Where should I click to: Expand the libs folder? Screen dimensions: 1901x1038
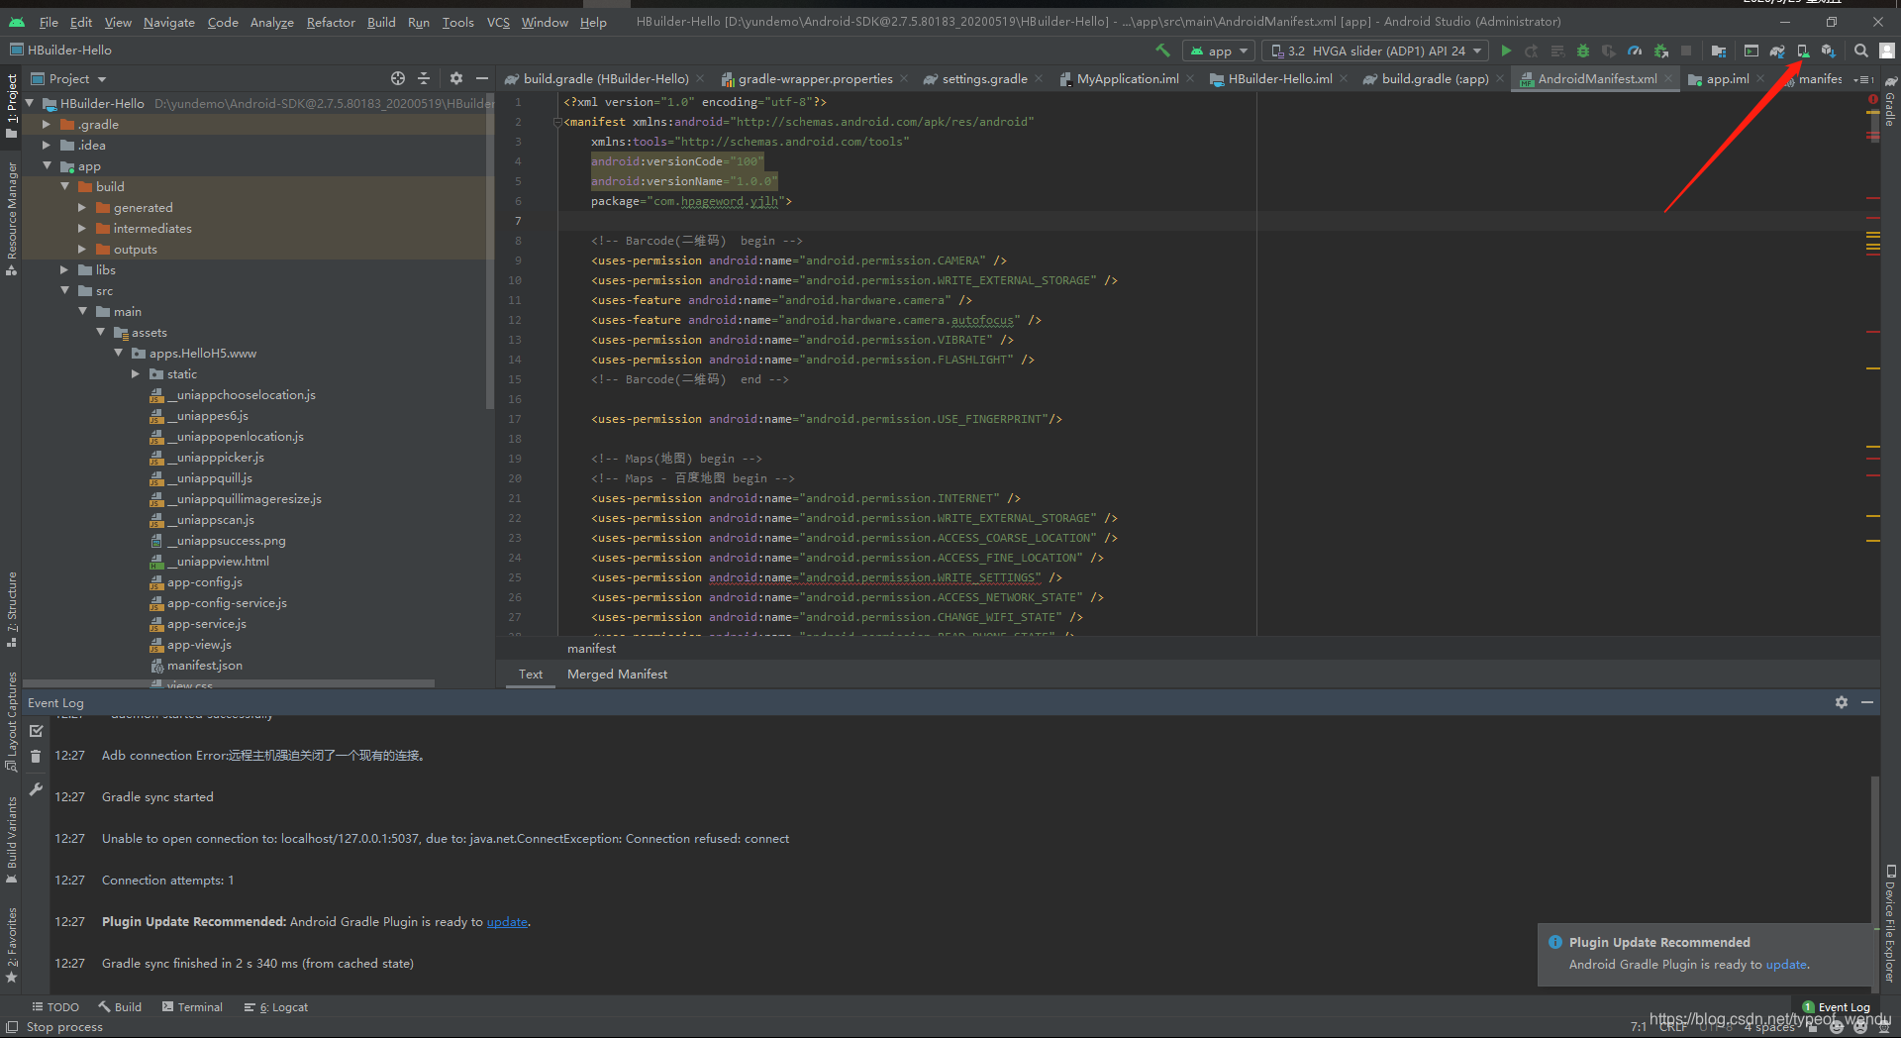point(64,270)
